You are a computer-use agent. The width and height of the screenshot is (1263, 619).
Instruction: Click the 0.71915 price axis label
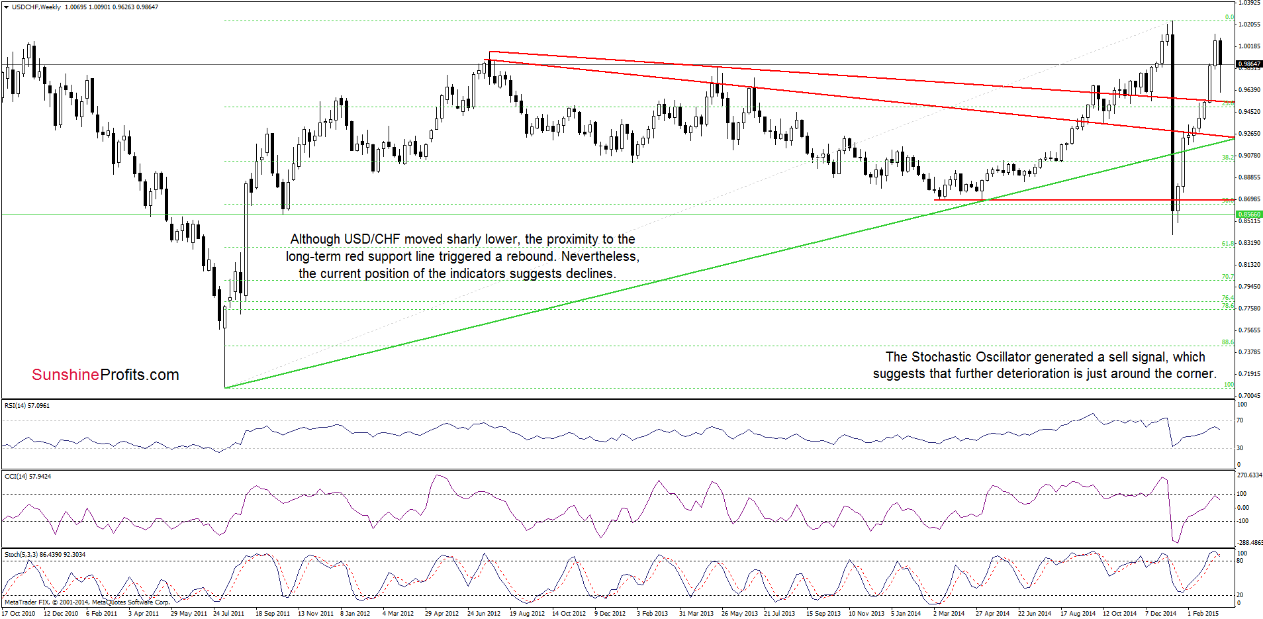pyautogui.click(x=1250, y=374)
